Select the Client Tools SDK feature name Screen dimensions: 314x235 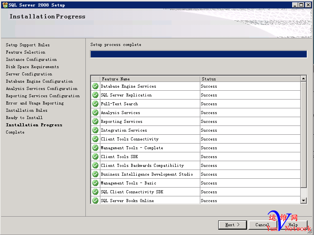[119, 157]
